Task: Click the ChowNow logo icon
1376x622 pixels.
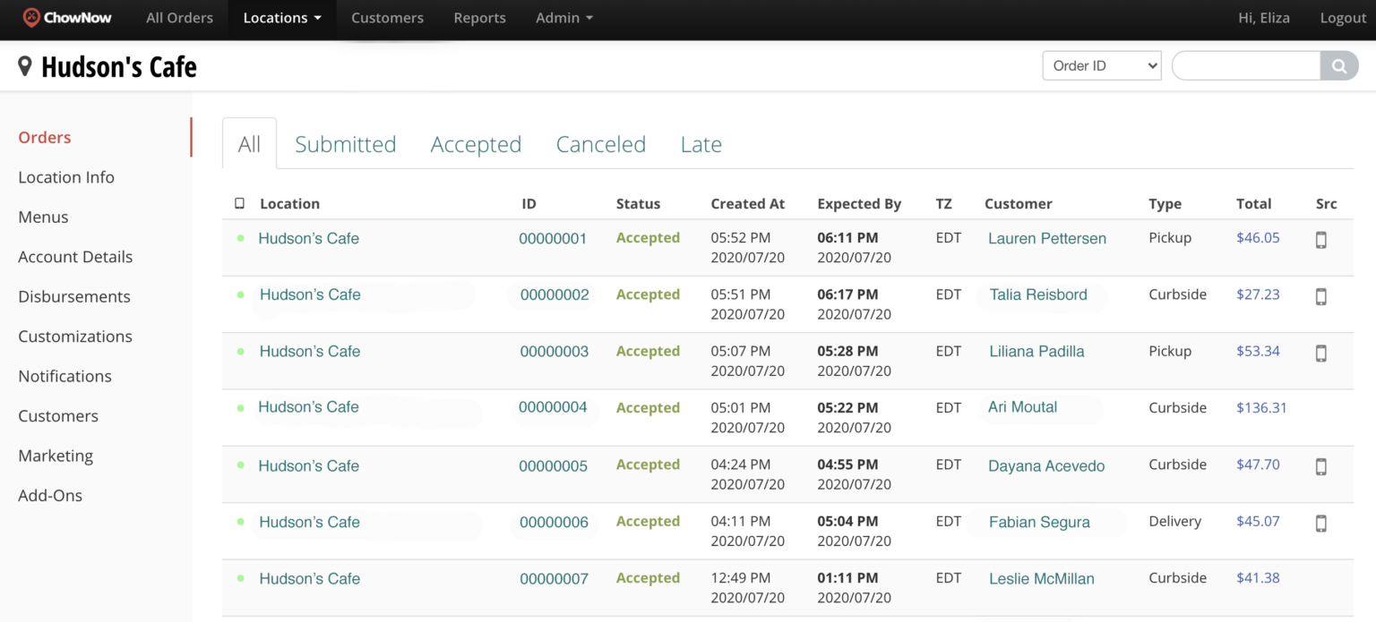Action: 31,17
